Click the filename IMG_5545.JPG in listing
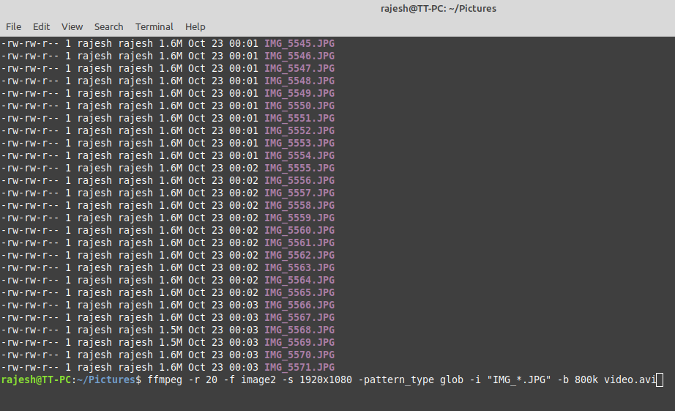 299,44
